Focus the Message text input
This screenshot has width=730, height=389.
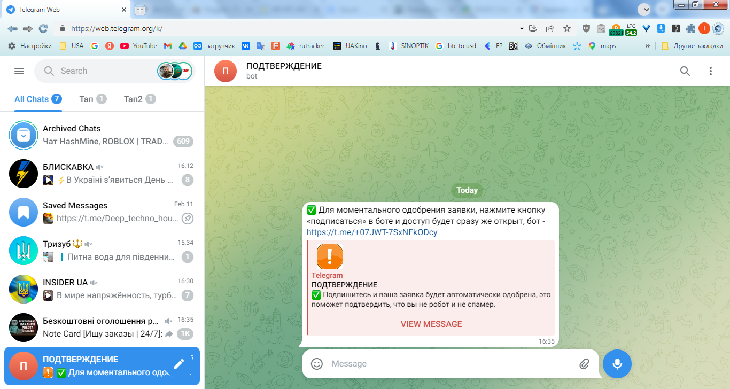[452, 364]
